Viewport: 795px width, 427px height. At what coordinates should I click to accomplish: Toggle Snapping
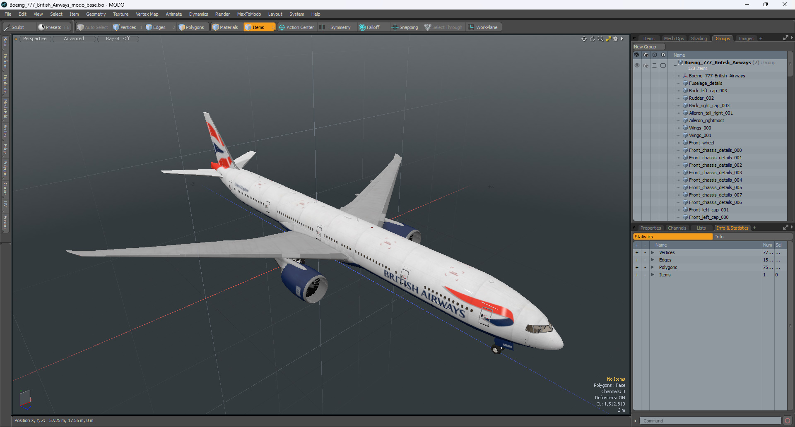click(405, 27)
